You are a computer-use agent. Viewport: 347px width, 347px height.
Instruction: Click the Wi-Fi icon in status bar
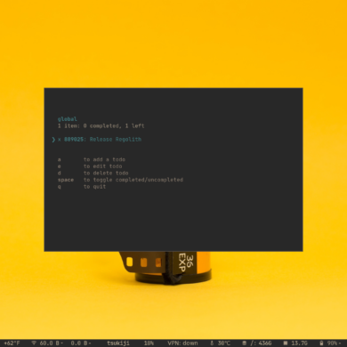[34, 343]
